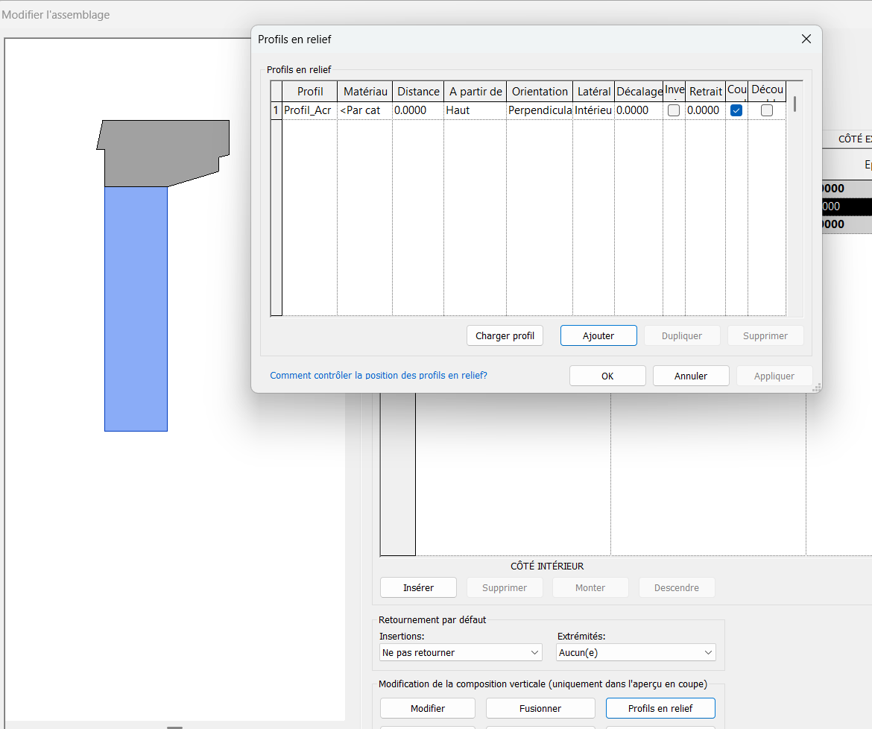Image resolution: width=872 pixels, height=729 pixels.
Task: Click Ajouter to add a profile
Action: point(598,335)
